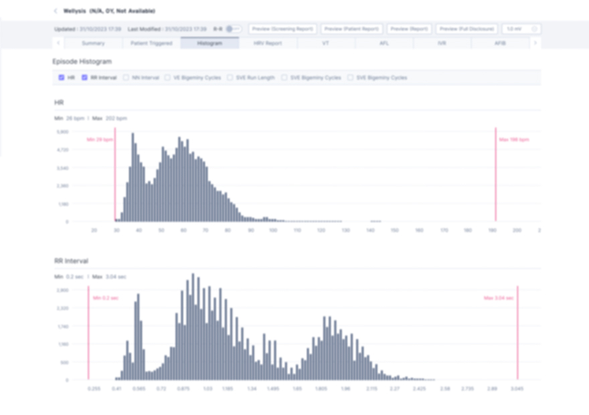
Task: Open the HRV Report tab
Action: pos(268,44)
